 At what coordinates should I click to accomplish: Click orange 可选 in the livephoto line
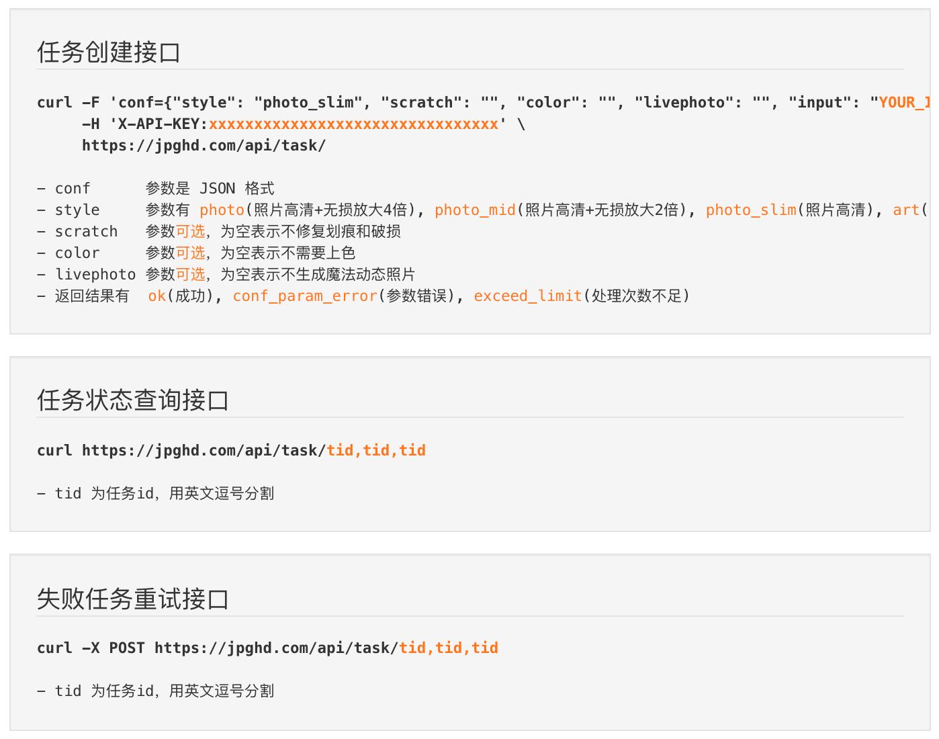[190, 275]
